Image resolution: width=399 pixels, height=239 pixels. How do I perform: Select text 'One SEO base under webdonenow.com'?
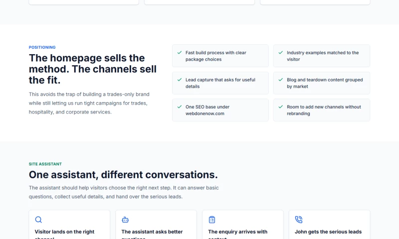click(207, 110)
